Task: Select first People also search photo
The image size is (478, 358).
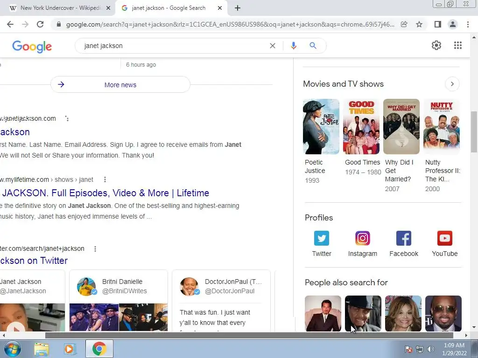Action: (323, 313)
